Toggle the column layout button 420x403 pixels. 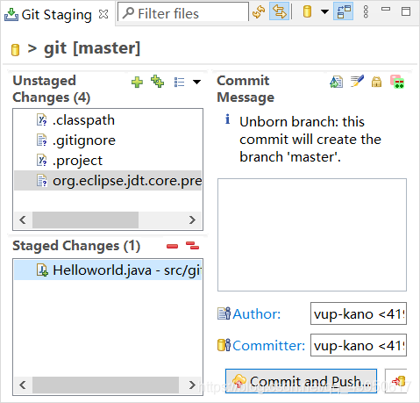coord(344,11)
